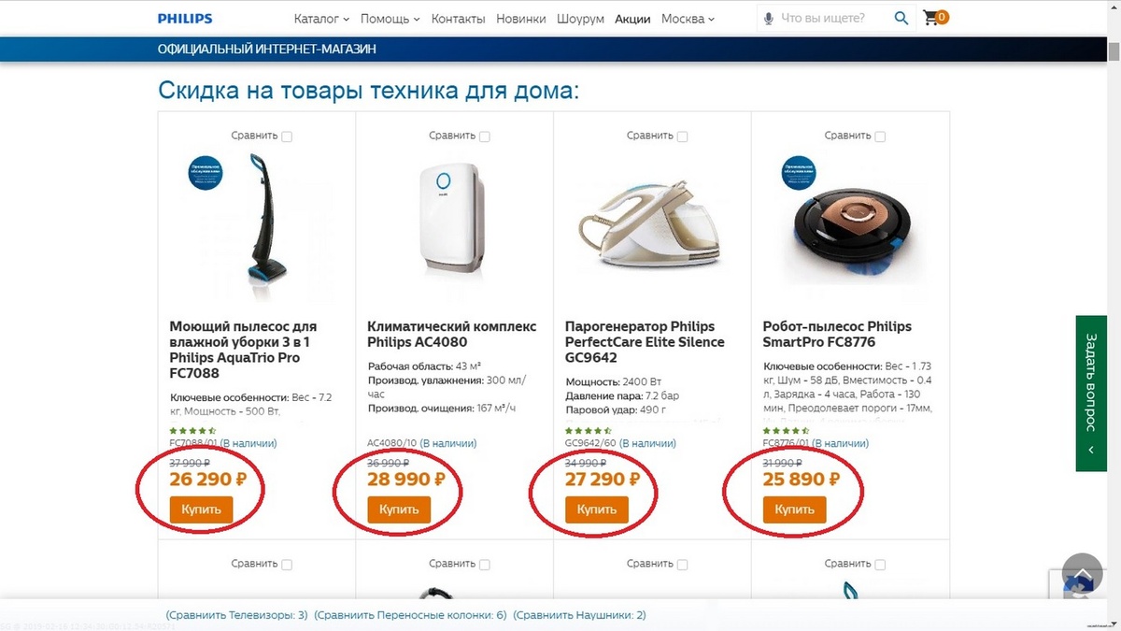Click the search magnifier icon
The width and height of the screenshot is (1121, 631).
tap(901, 17)
